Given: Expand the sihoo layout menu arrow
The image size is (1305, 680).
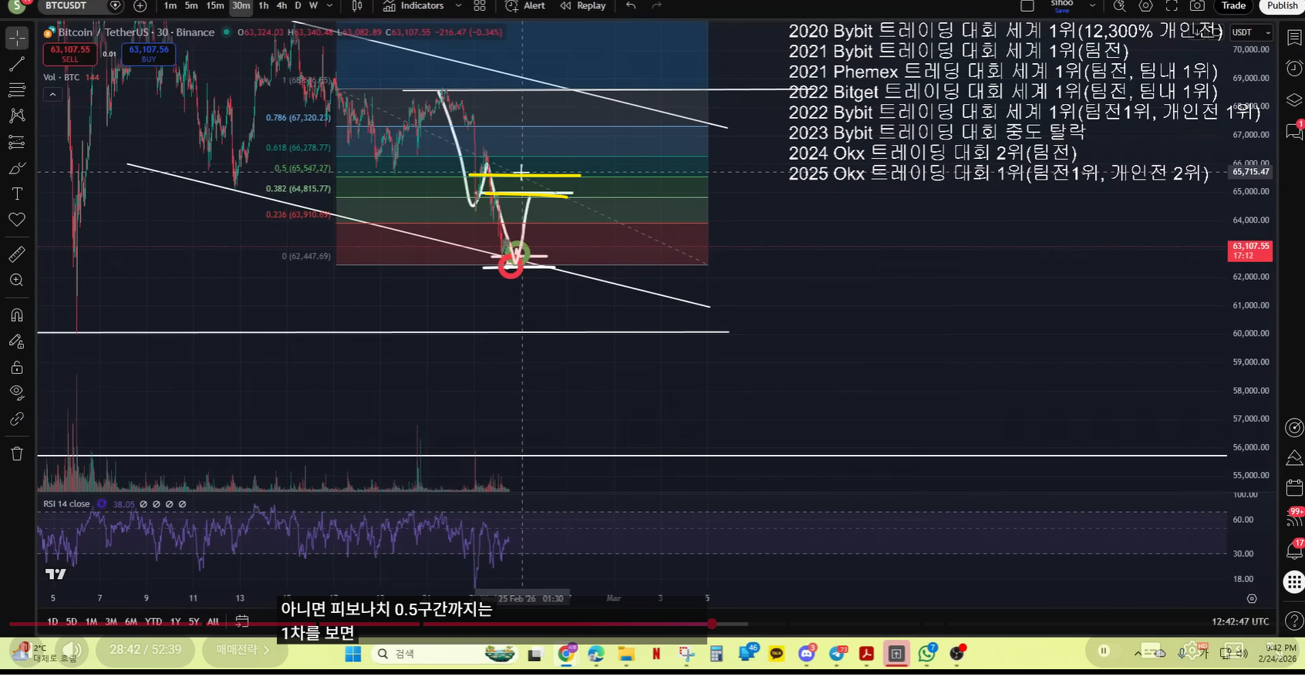Looking at the screenshot, I should pos(1092,5).
